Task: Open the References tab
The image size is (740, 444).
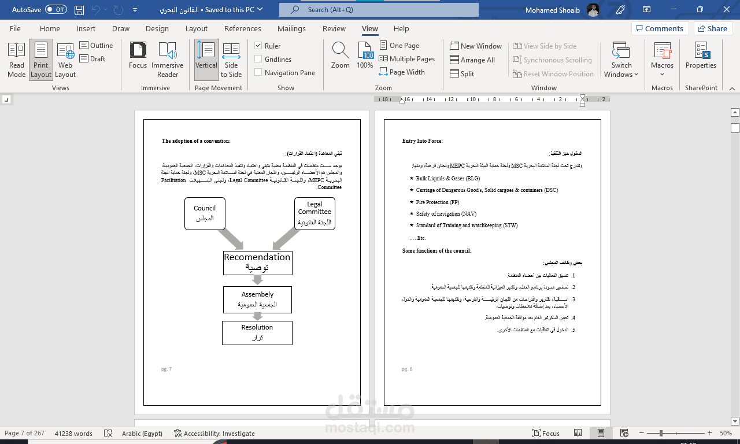Action: point(243,28)
